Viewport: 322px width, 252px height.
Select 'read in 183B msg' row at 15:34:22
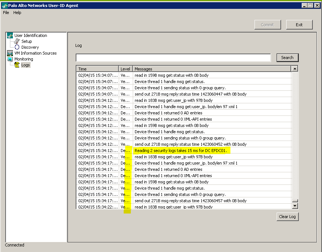184,206
